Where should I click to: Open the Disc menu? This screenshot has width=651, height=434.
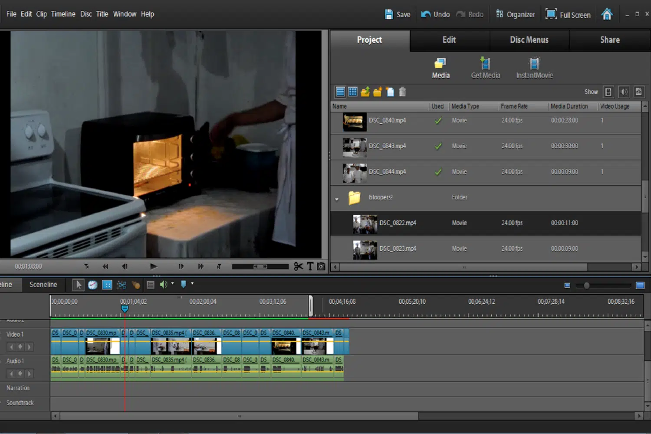pyautogui.click(x=86, y=14)
